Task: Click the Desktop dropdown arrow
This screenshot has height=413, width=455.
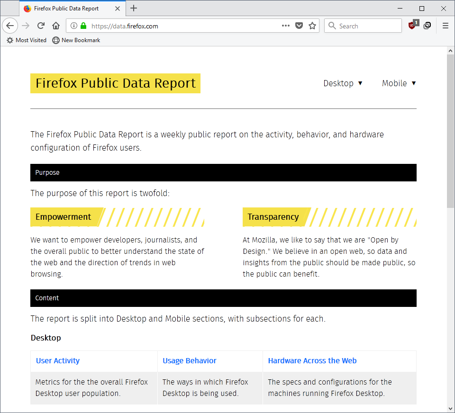Action: [x=360, y=83]
